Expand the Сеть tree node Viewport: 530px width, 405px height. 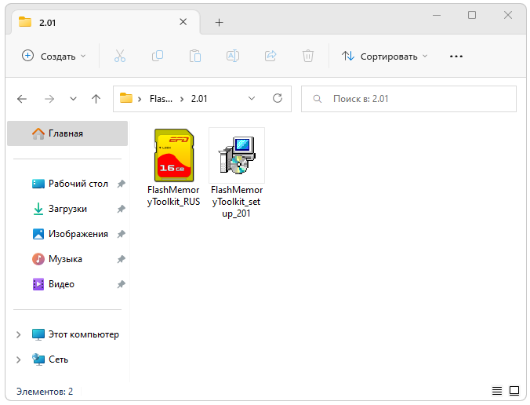pos(18,359)
